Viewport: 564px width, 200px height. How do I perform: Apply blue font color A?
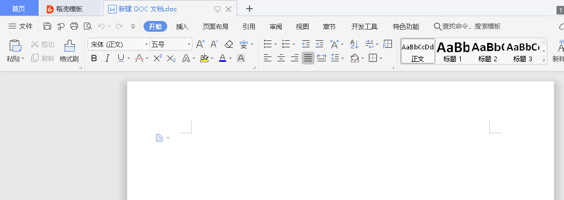coord(223,58)
